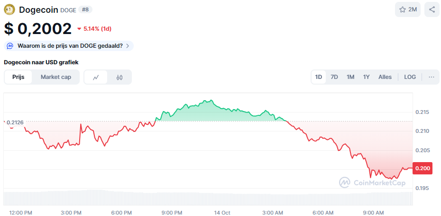Click the #8 rank badge
Image resolution: width=441 pixels, height=216 pixels.
pos(85,10)
